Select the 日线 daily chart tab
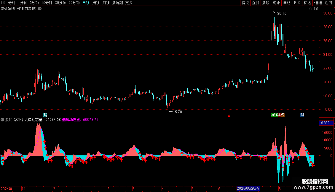 [x=86, y=3]
